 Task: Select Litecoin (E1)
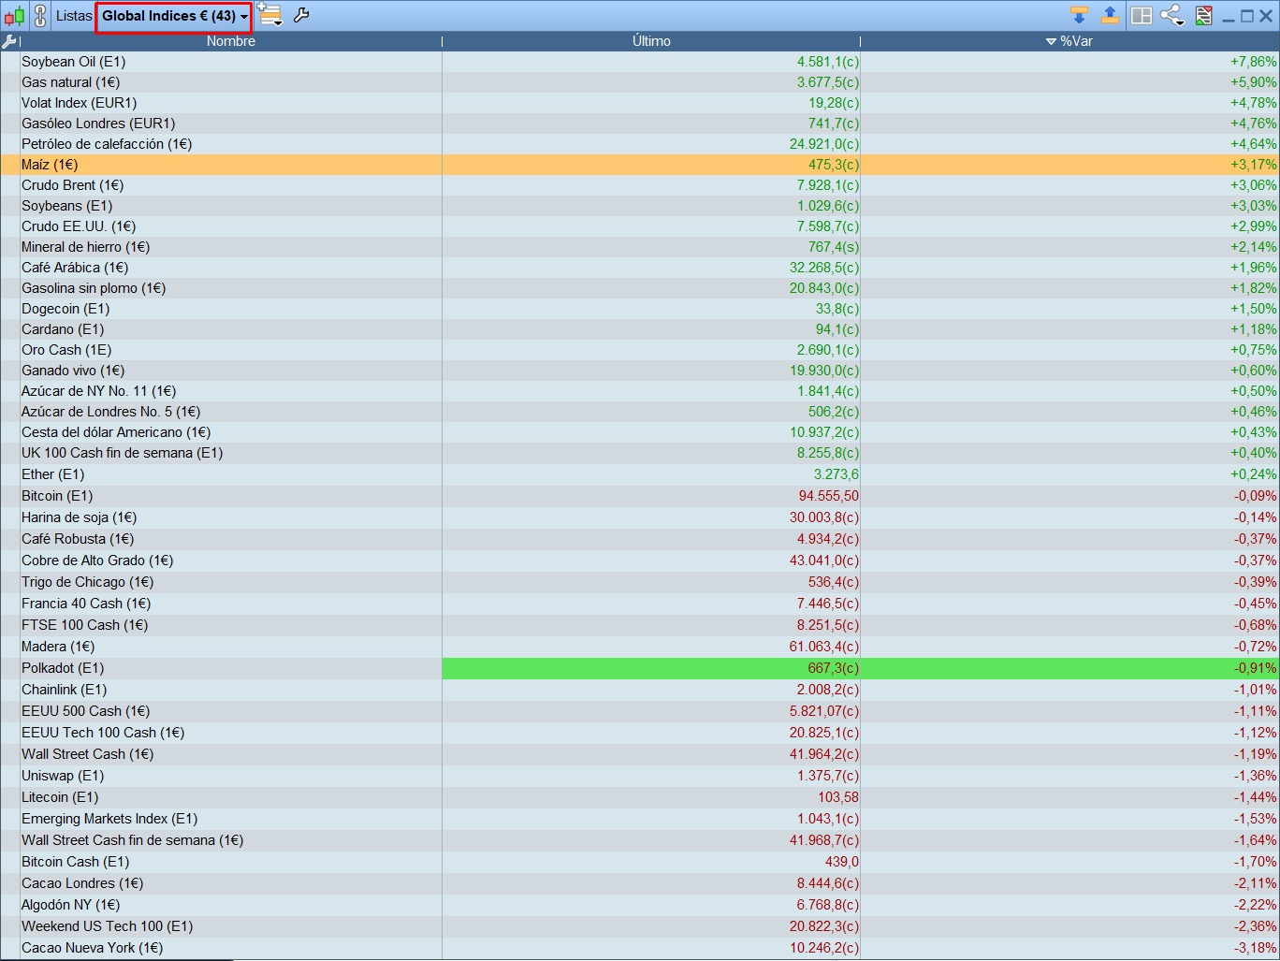60,797
